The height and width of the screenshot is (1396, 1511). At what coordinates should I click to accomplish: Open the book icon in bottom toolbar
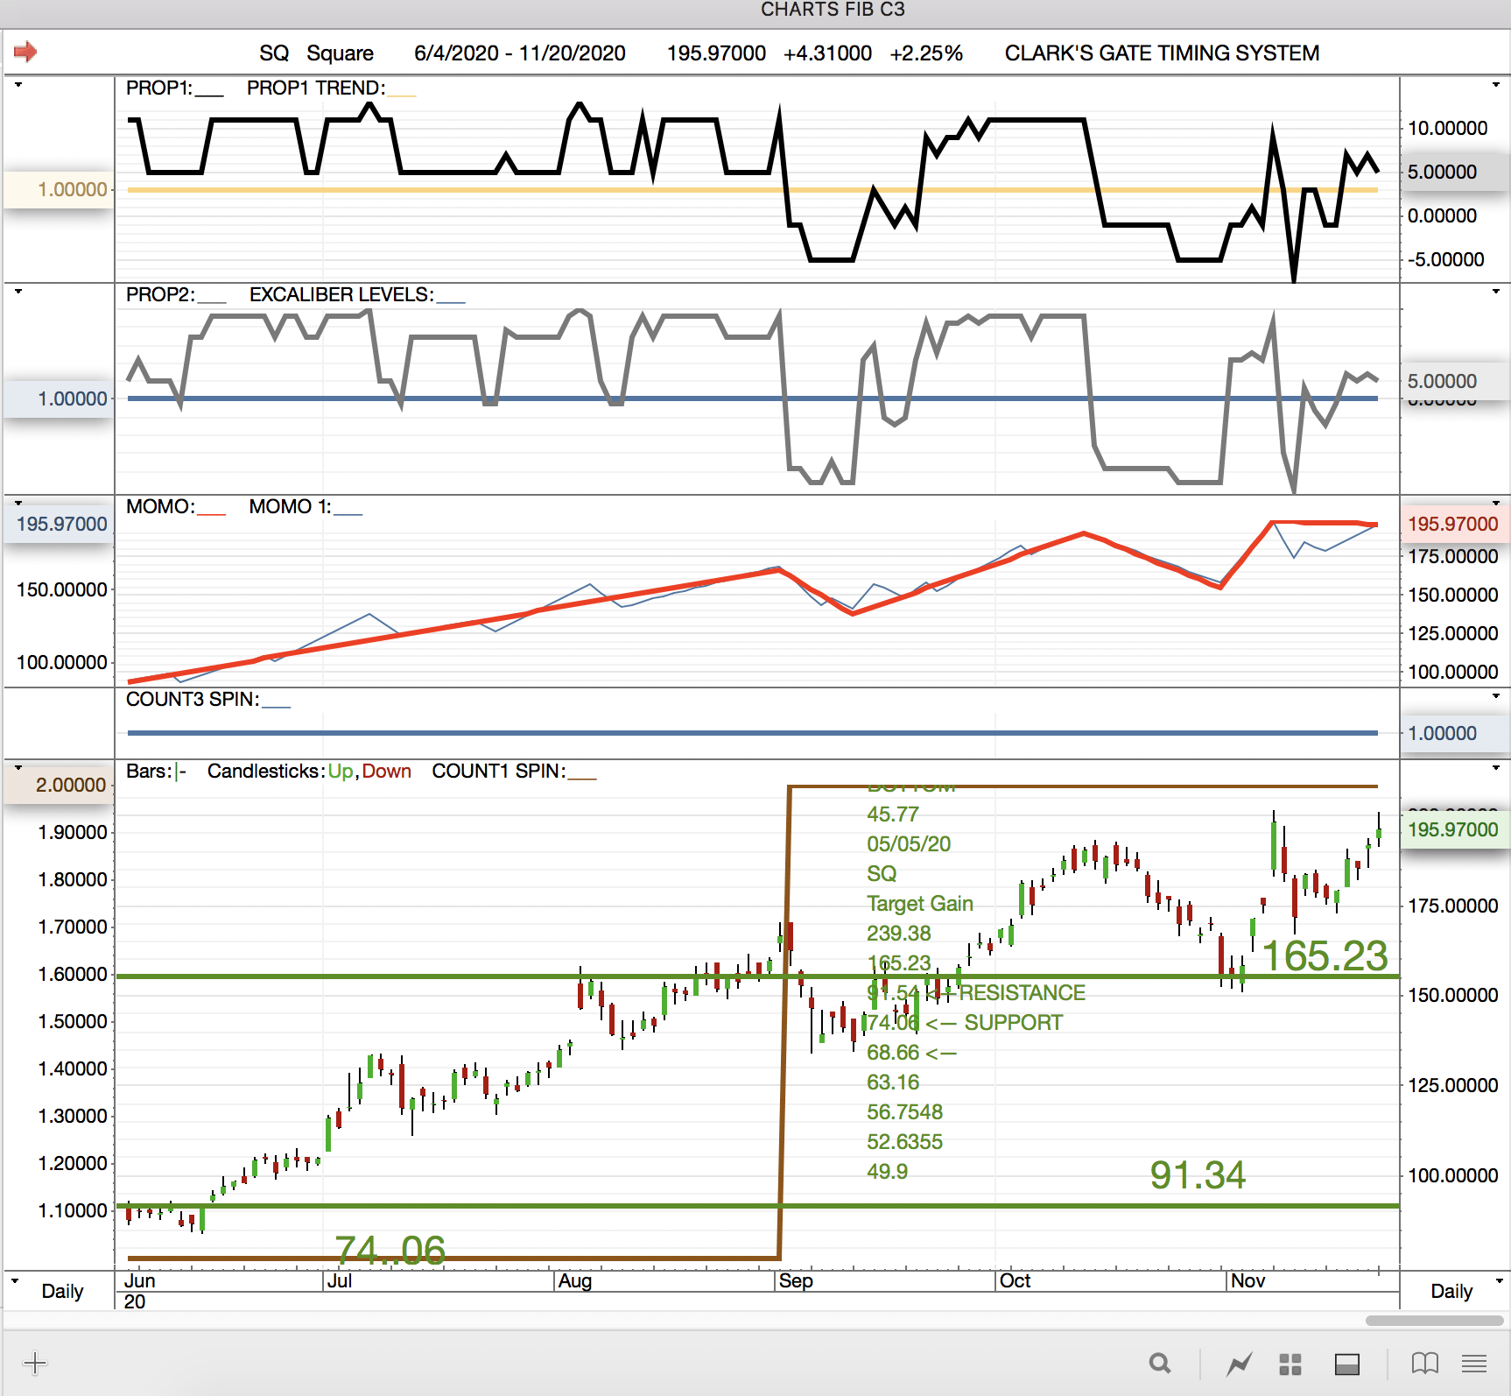coord(1424,1364)
